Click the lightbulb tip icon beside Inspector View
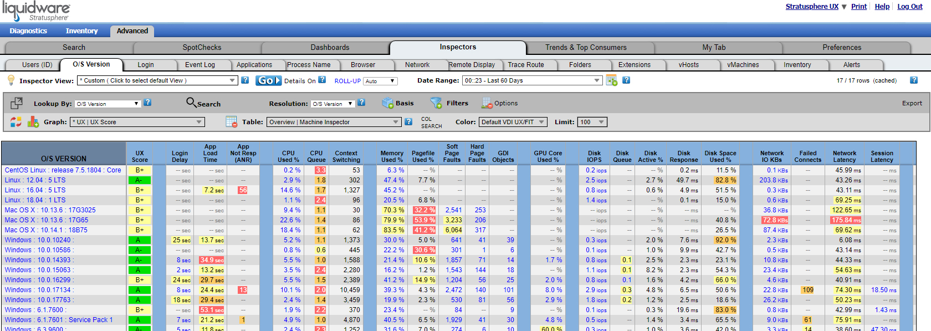Viewport: 931px width, 331px height. [11, 80]
